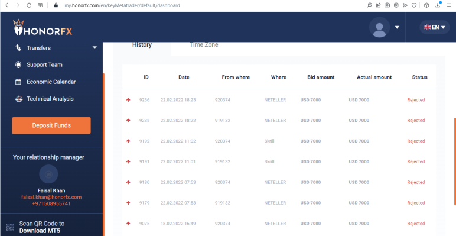Image resolution: width=456 pixels, height=236 pixels.
Task: Click the HonorFX crown logo
Action: point(43,28)
